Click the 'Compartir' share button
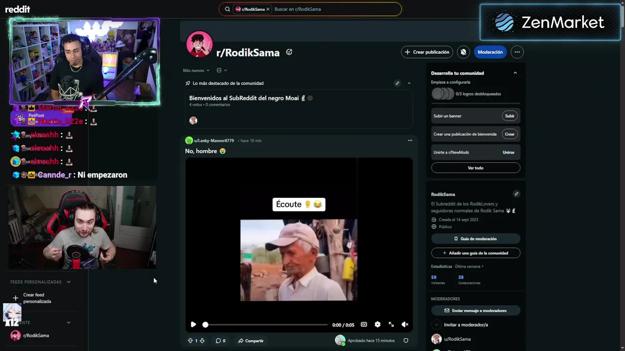The width and height of the screenshot is (625, 351). coord(250,341)
